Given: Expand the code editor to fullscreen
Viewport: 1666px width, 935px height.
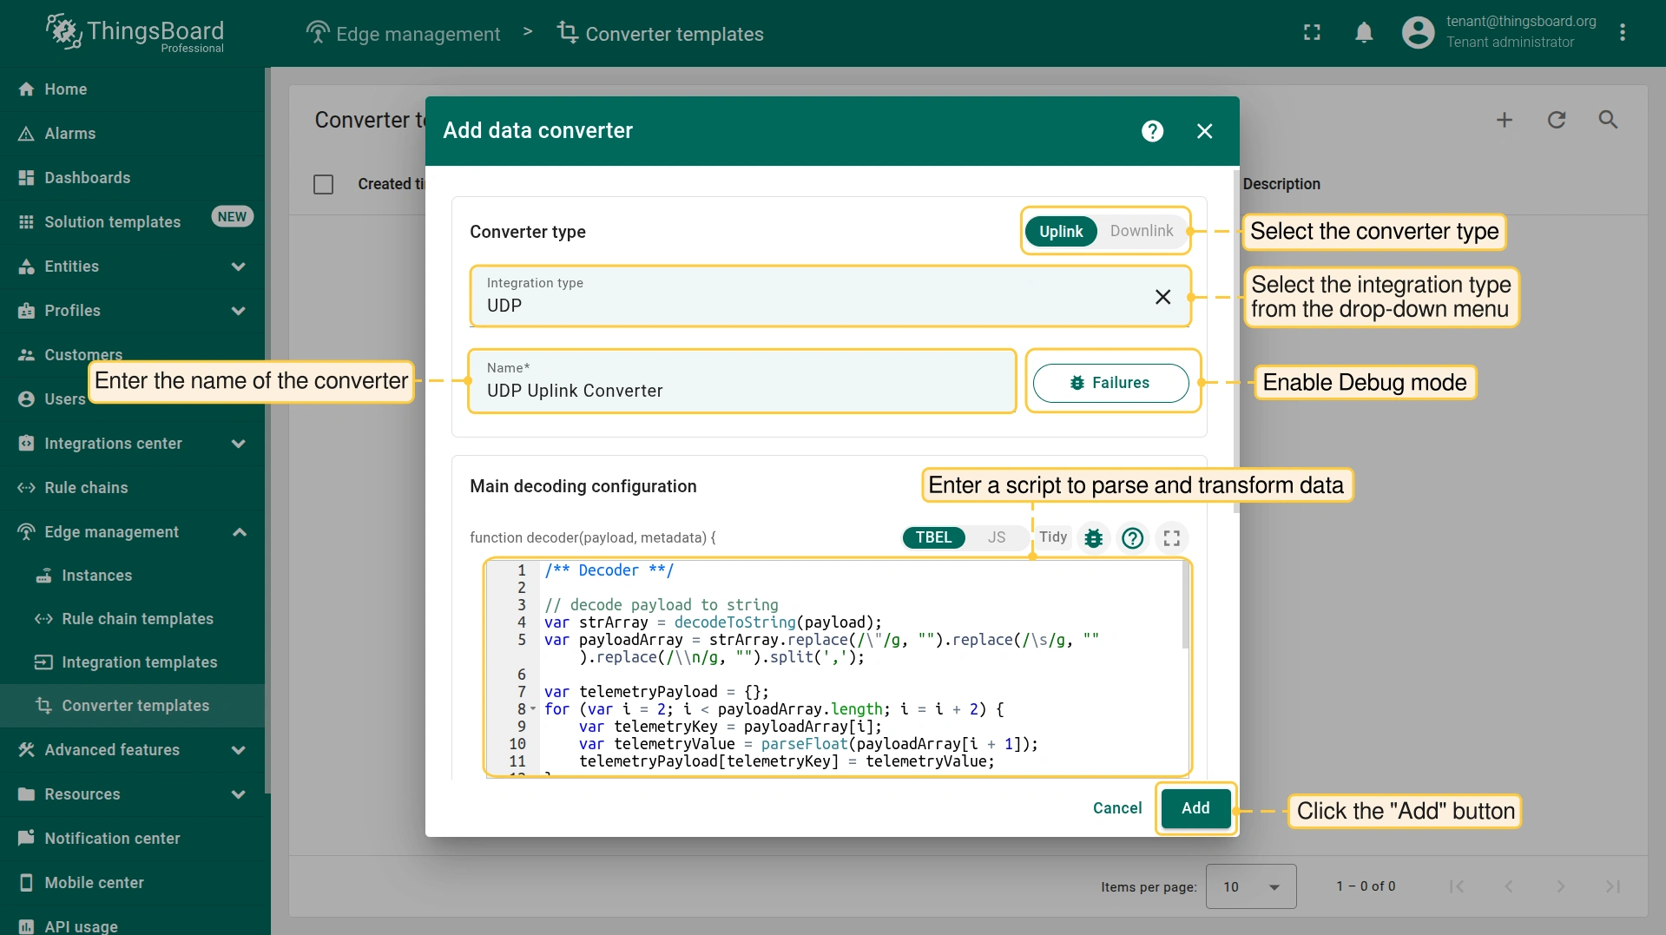Looking at the screenshot, I should (1171, 537).
